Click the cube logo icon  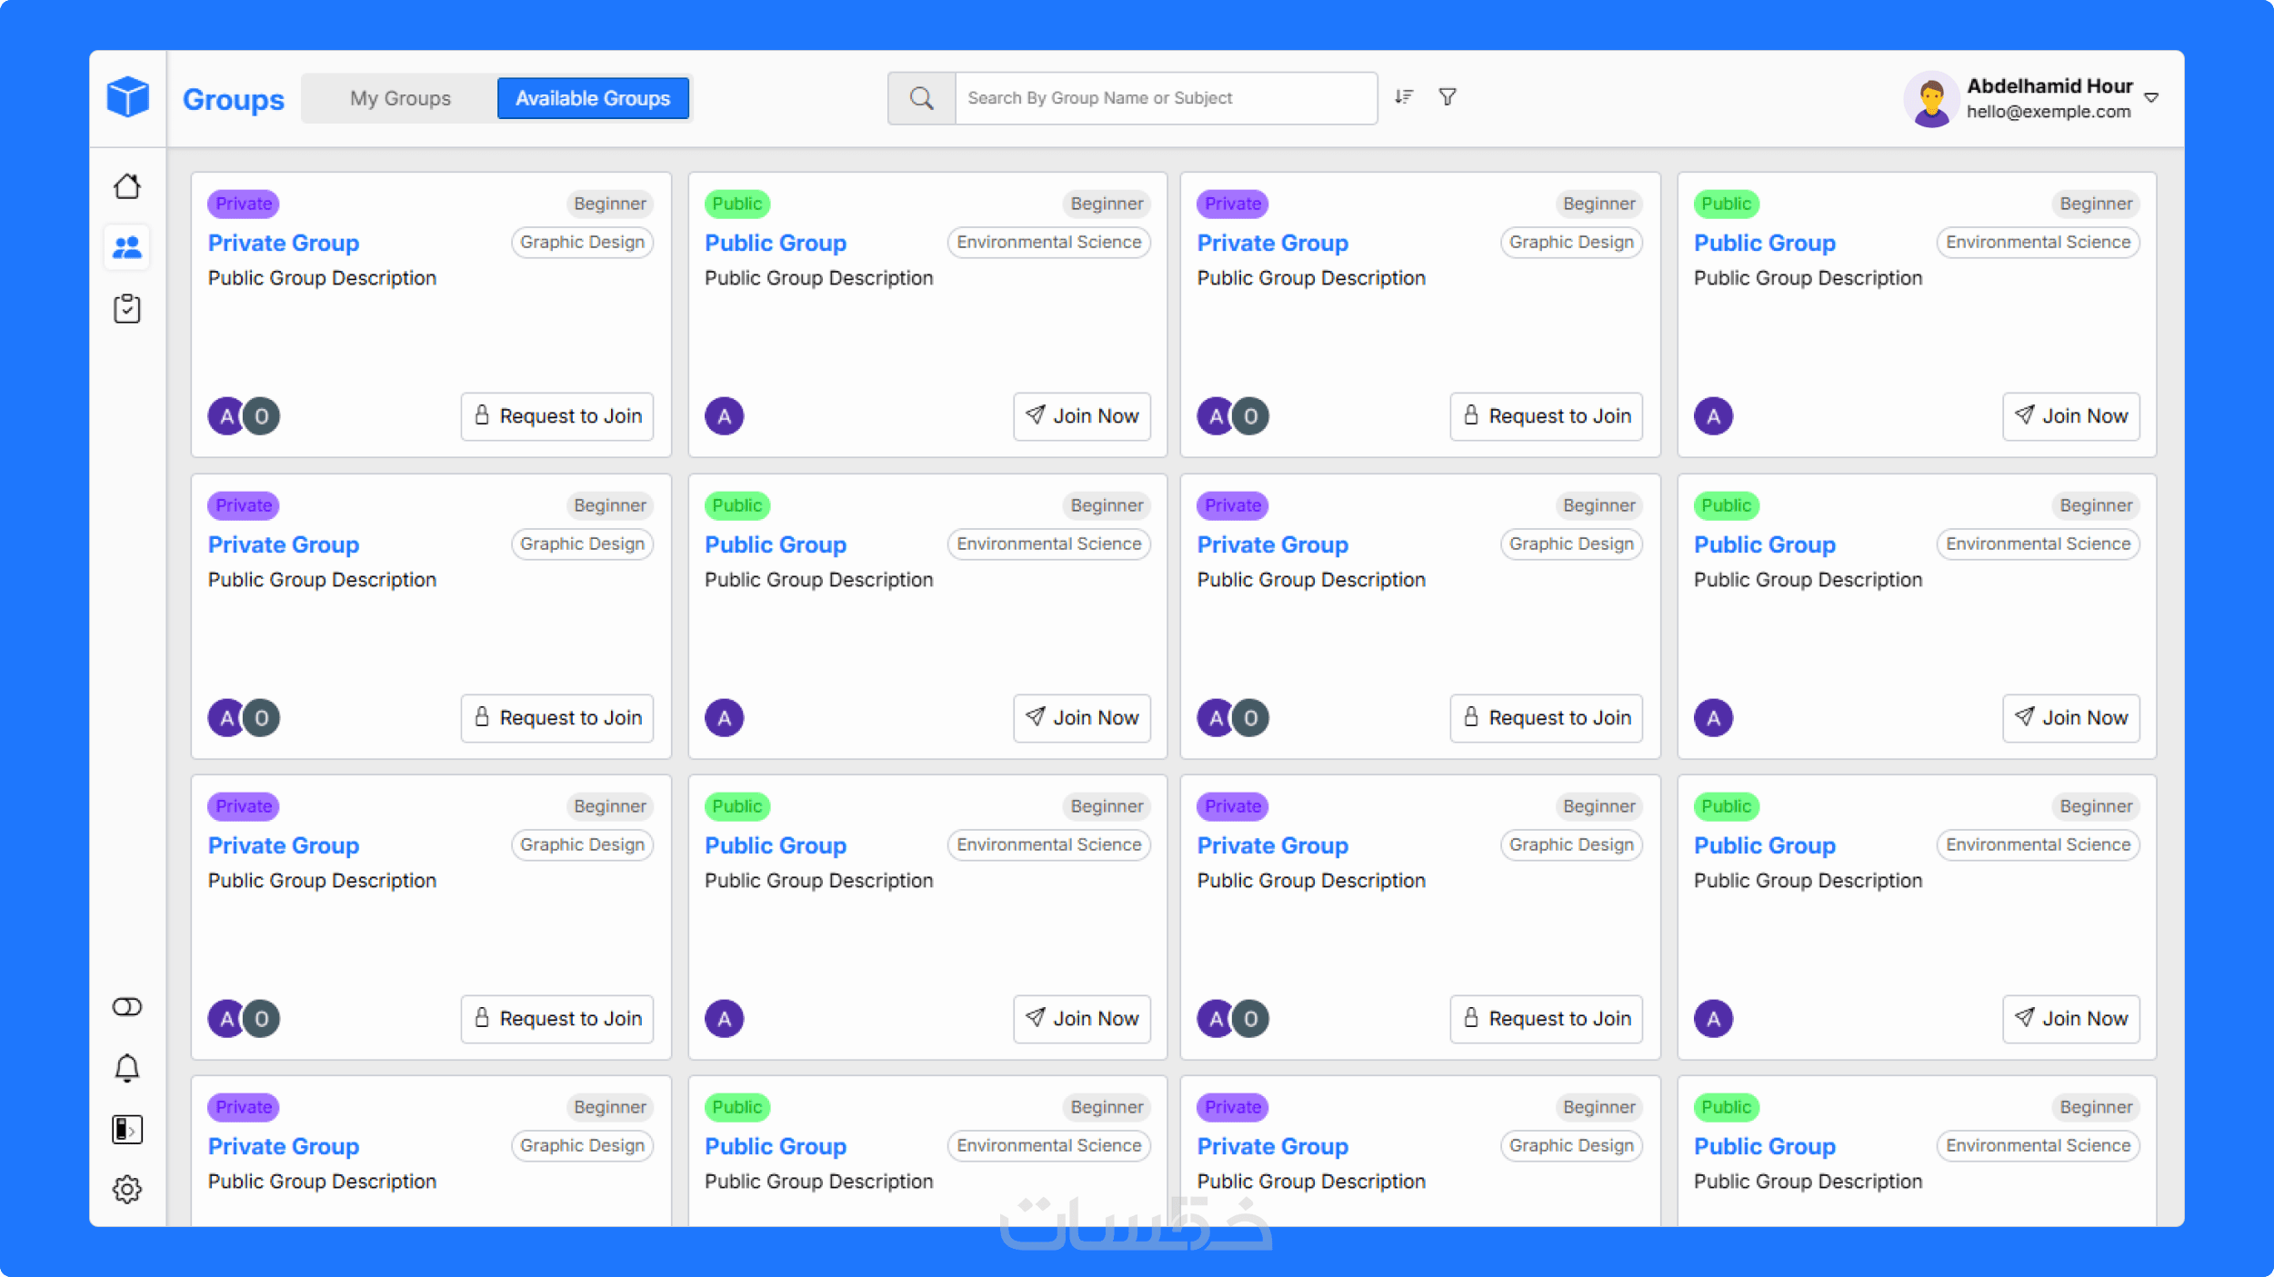pos(127,96)
